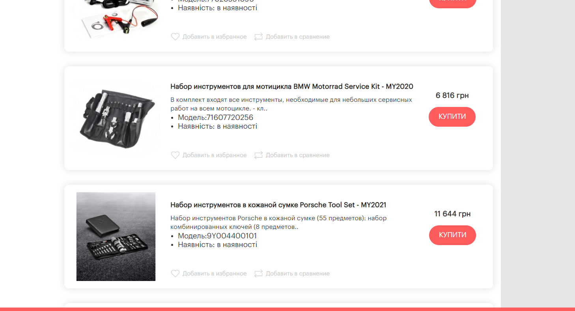
Task: Add Porsche Tool Set to избранное text link
Action: [x=215, y=274]
